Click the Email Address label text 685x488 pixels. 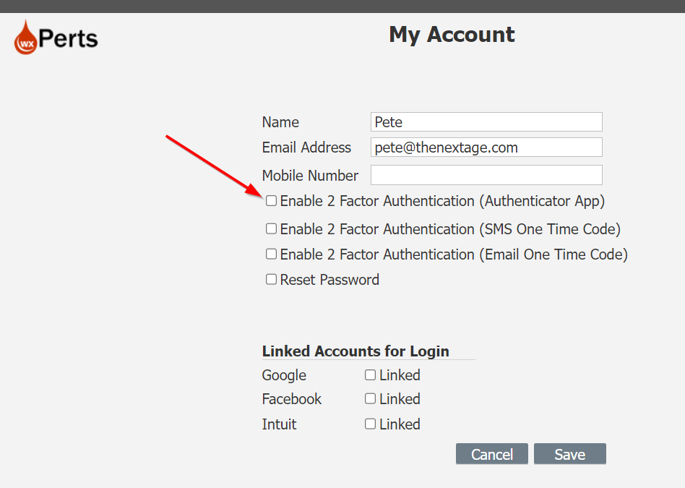306,147
